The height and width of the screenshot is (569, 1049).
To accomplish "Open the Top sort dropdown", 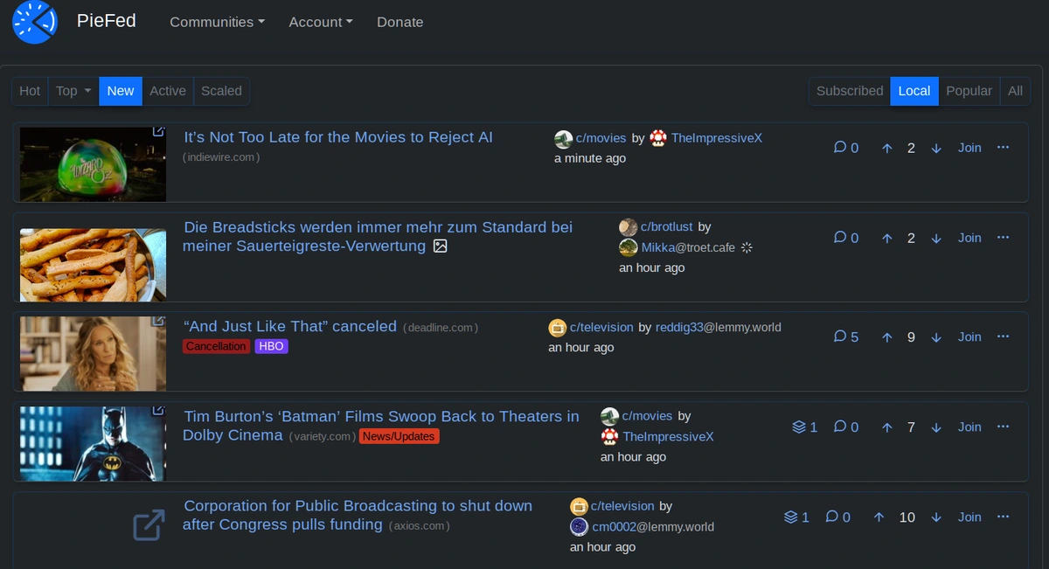I will (x=73, y=91).
